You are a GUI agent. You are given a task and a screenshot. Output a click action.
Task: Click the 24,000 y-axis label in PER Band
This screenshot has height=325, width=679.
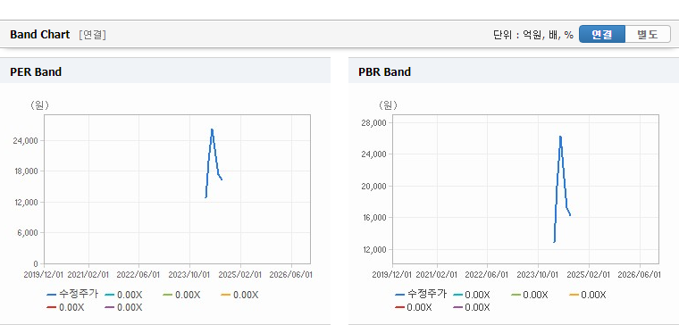click(26, 141)
